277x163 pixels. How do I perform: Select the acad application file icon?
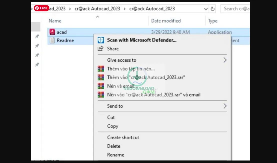(53, 32)
